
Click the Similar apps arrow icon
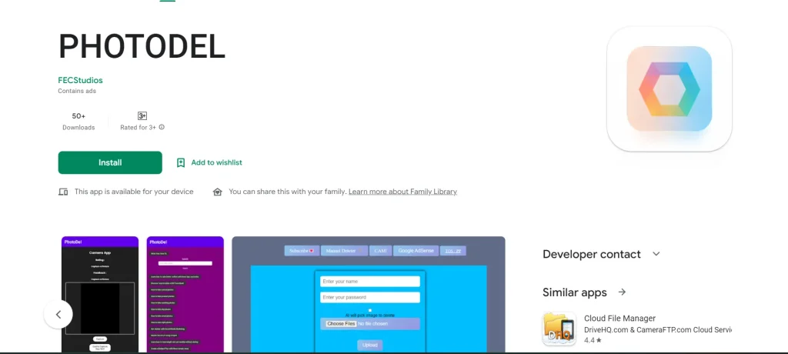pos(622,292)
